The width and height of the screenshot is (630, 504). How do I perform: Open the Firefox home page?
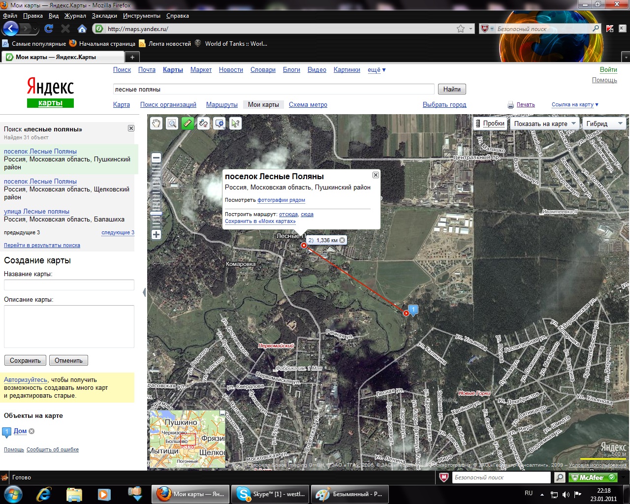[82, 29]
